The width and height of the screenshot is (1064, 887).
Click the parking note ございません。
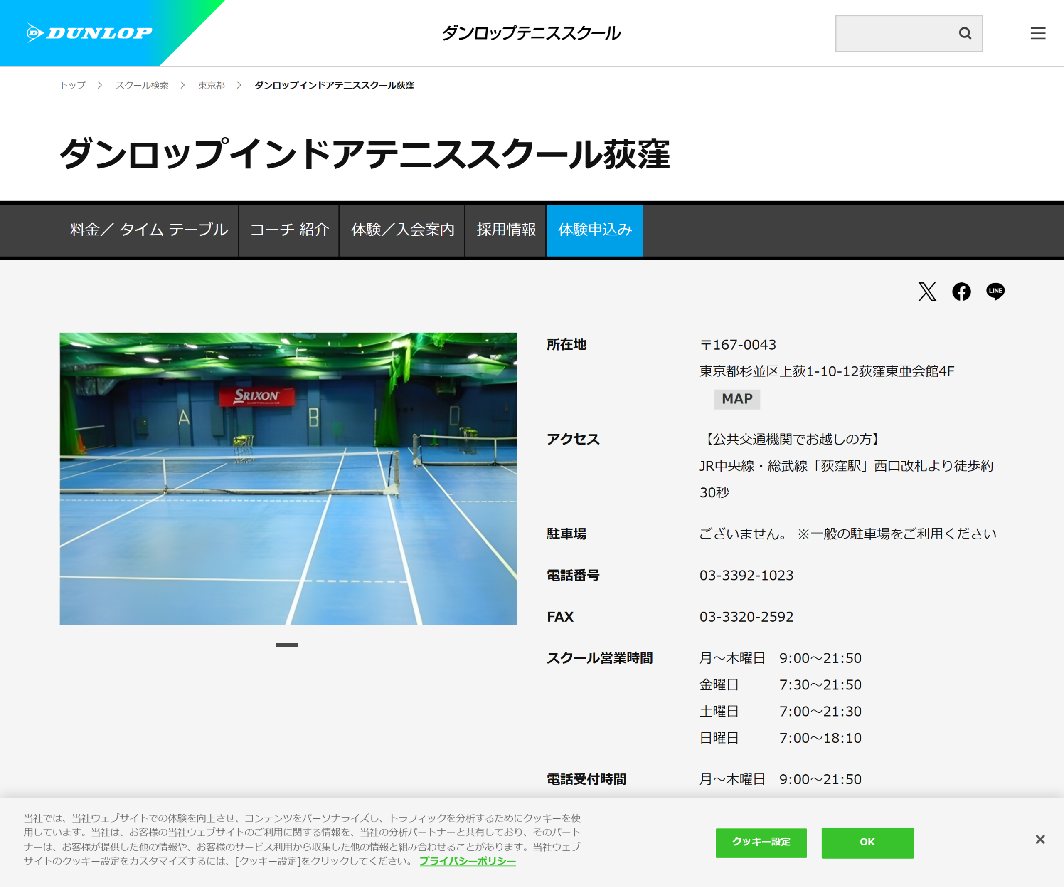click(743, 534)
